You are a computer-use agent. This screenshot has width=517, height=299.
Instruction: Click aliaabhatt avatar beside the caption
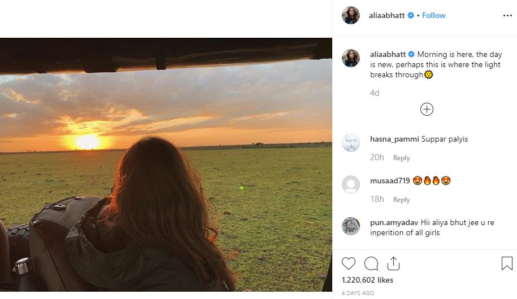pyautogui.click(x=351, y=58)
